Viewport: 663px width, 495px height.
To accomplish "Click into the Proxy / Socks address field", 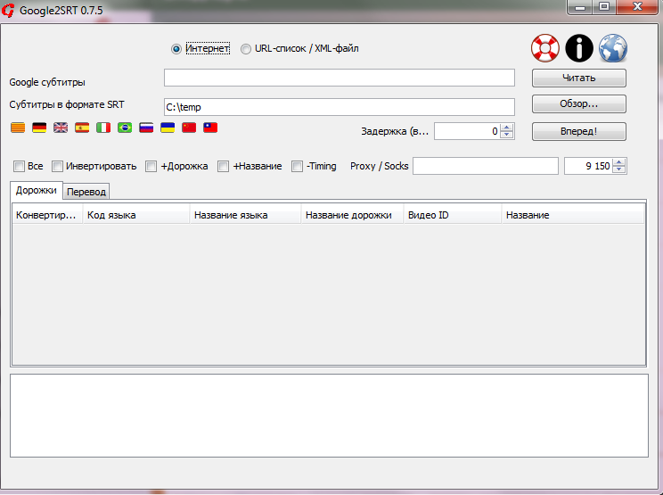I will coord(486,166).
